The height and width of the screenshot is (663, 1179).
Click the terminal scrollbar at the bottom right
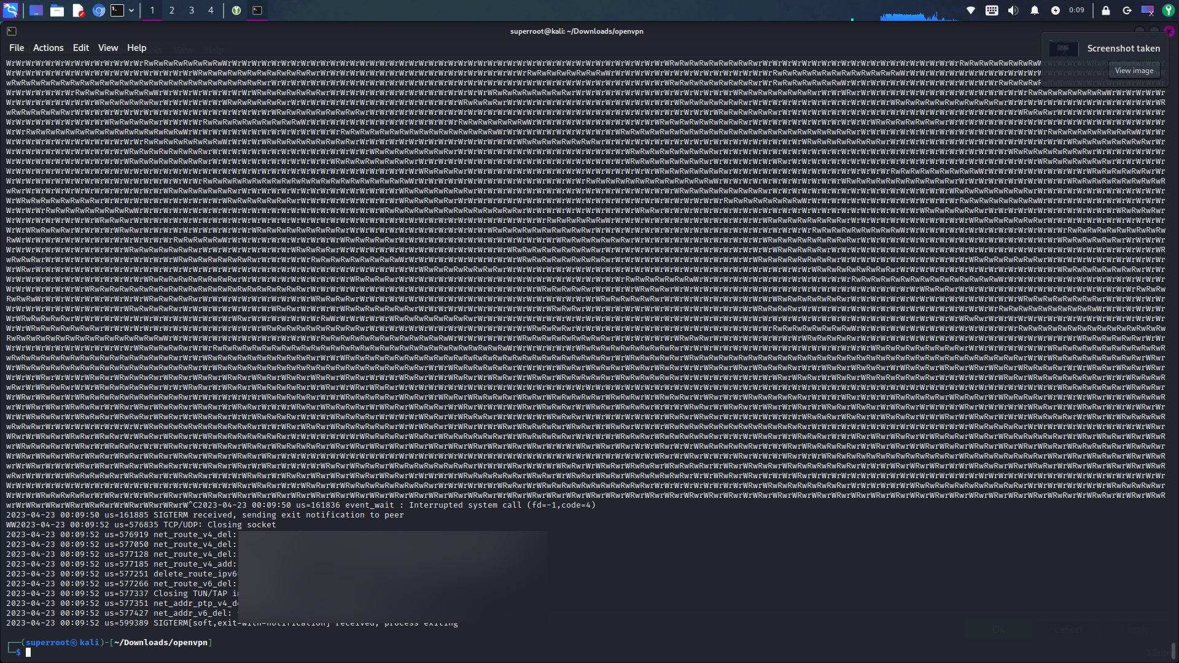[x=1173, y=650]
